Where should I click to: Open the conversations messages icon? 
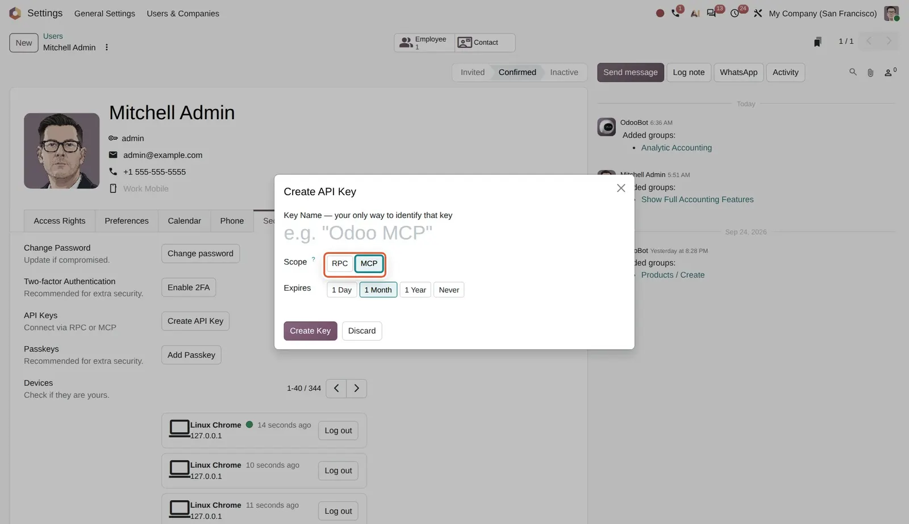[711, 13]
